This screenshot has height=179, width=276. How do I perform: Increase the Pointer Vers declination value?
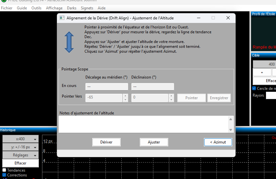[x=171, y=96]
